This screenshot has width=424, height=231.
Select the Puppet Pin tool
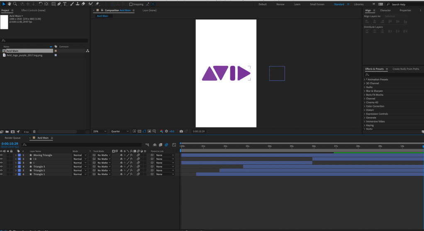pyautogui.click(x=97, y=4)
